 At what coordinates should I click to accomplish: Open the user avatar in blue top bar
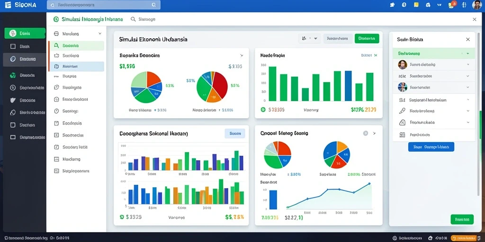tap(476, 5)
